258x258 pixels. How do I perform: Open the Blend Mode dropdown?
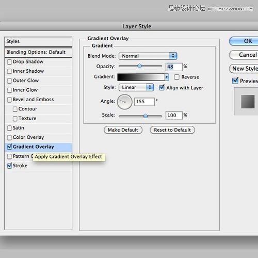coord(148,56)
